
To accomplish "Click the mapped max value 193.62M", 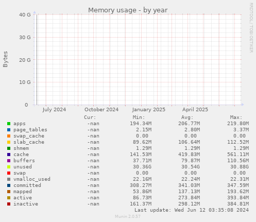I will 238,192.
